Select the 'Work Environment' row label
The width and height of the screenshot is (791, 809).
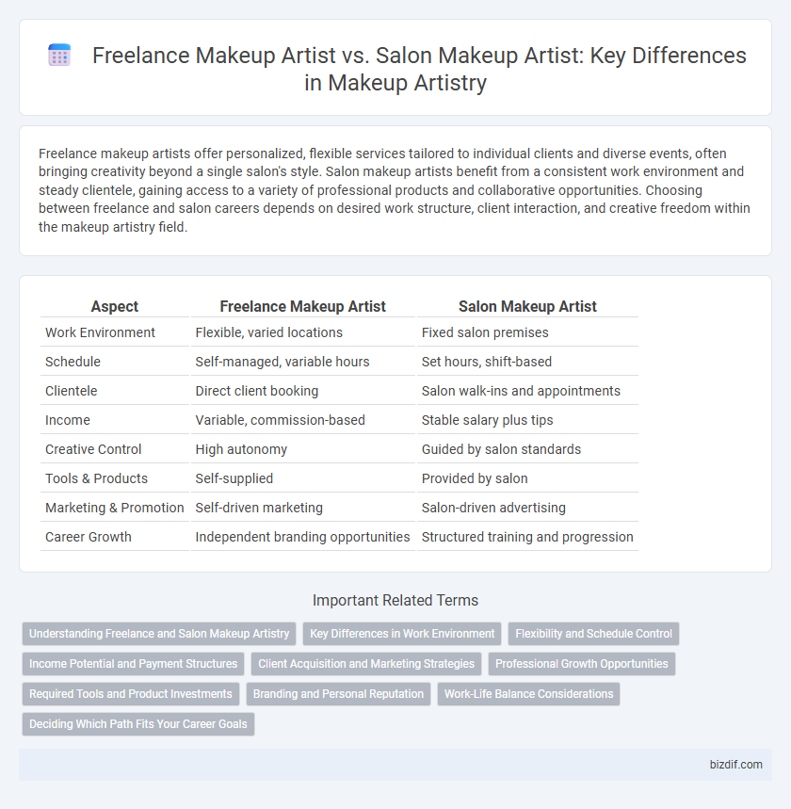coord(100,332)
